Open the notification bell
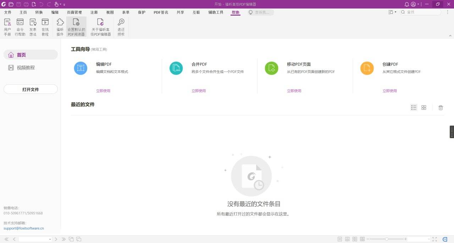Image resolution: width=454 pixels, height=243 pixels. coord(407,4)
